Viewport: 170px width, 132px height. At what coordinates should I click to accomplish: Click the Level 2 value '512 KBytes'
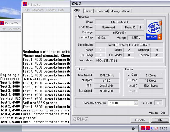coord(151,86)
